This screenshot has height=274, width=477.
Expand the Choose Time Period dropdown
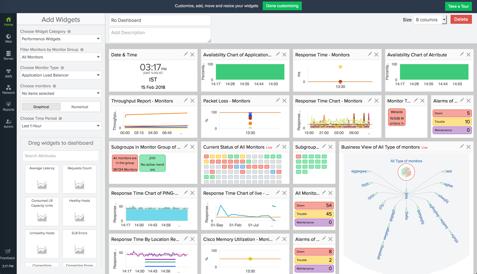(61, 126)
